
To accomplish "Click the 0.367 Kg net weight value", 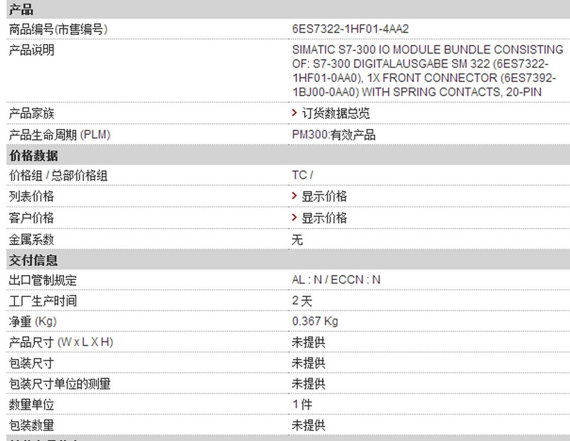I will click(x=315, y=321).
